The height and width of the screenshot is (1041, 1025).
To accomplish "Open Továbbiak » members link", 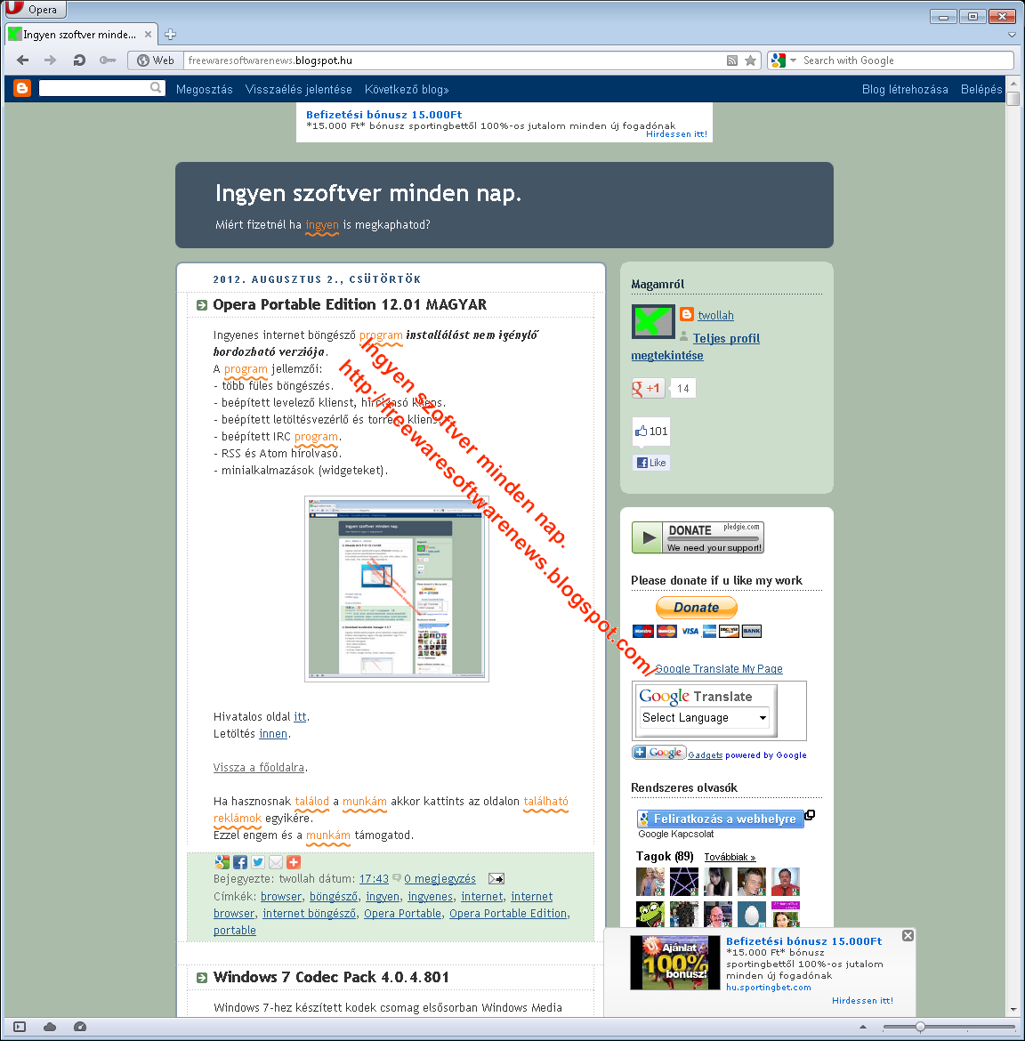I will pos(730,857).
